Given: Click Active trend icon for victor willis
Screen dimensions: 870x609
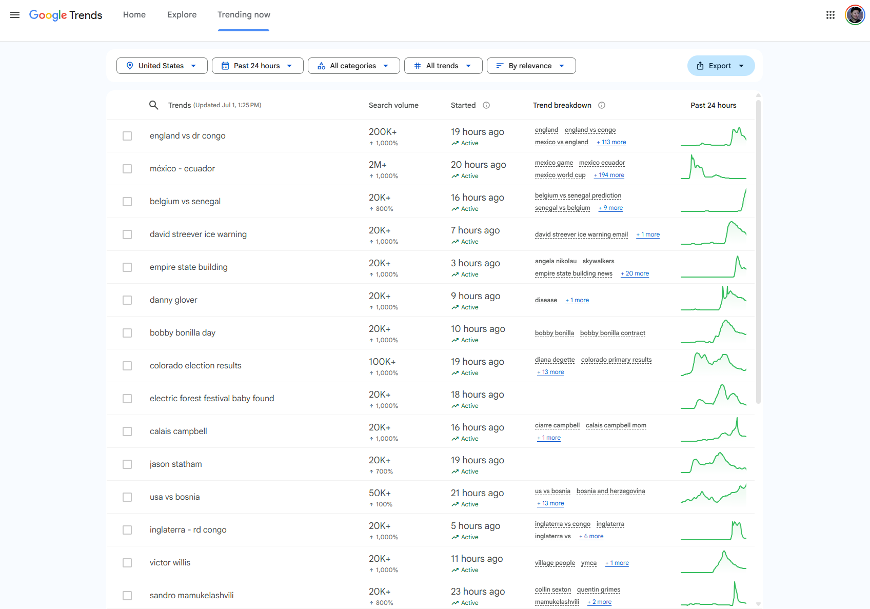Looking at the screenshot, I should (x=455, y=570).
